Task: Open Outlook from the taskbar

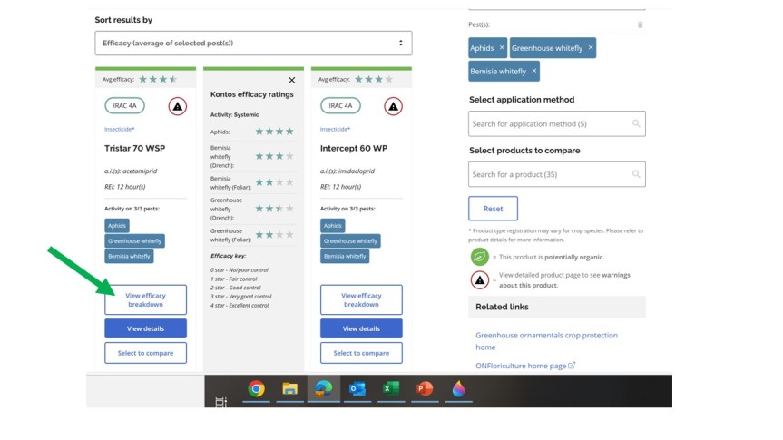Action: coord(357,388)
